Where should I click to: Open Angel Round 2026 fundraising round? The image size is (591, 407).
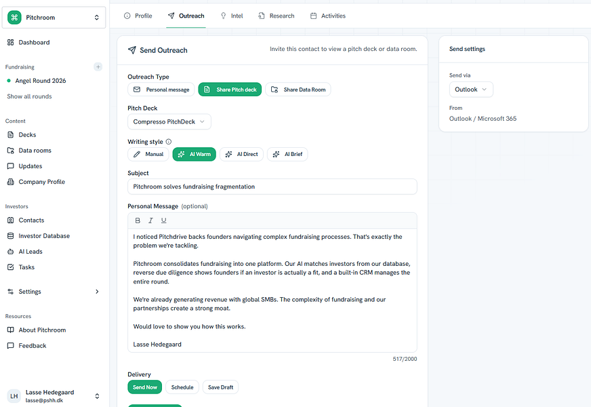(41, 81)
